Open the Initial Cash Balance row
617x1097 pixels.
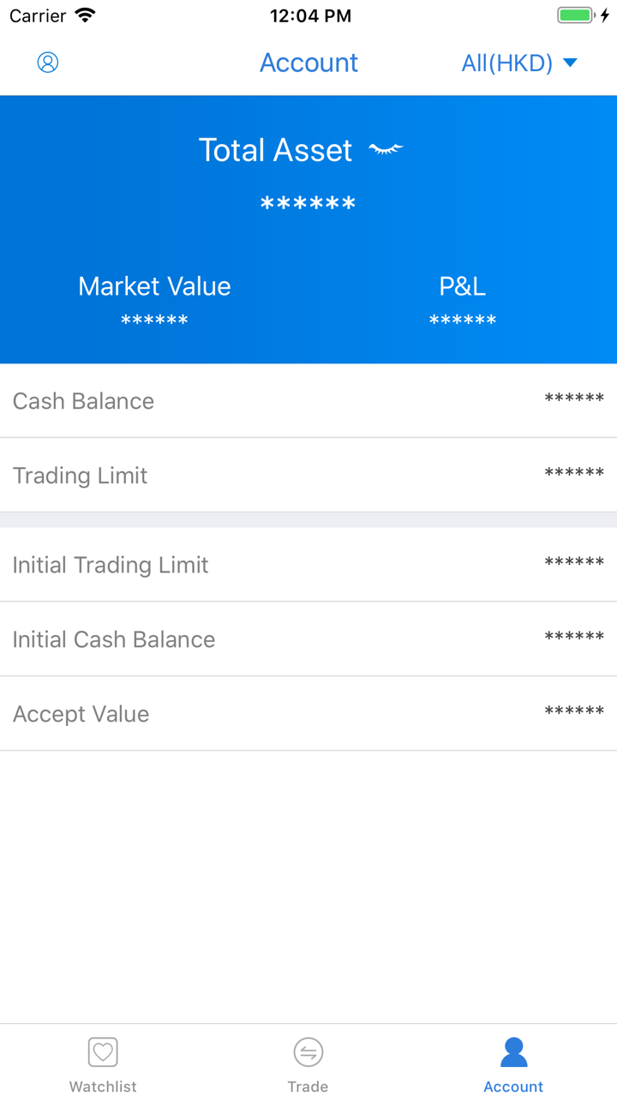(x=308, y=639)
